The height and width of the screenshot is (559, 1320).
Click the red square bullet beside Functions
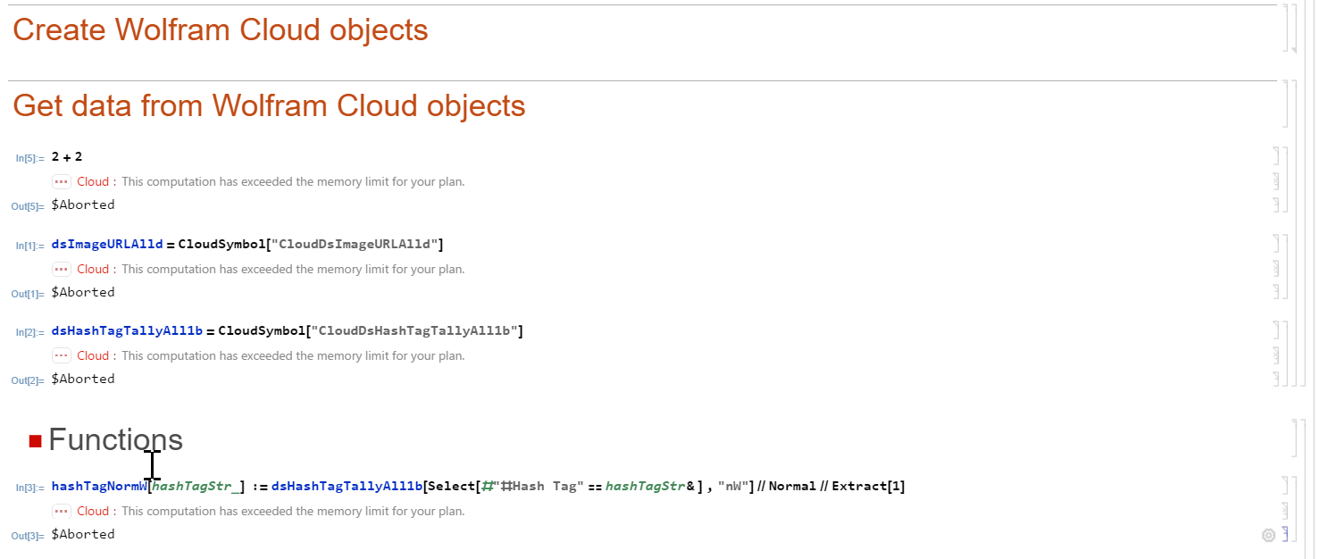click(x=36, y=440)
